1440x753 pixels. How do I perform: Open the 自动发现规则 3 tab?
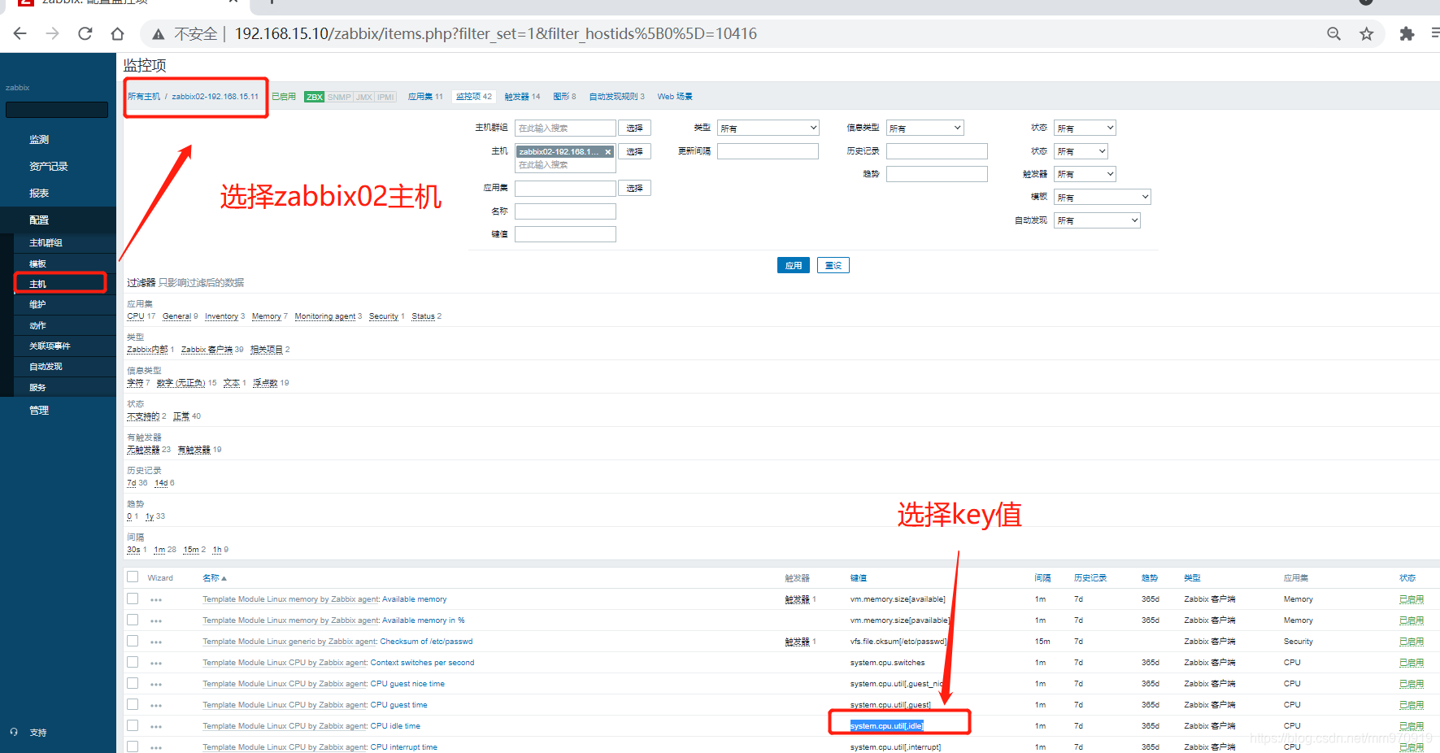pos(616,97)
